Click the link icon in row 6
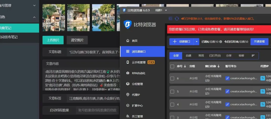Viewport: 271px width, 119px height. point(227,78)
